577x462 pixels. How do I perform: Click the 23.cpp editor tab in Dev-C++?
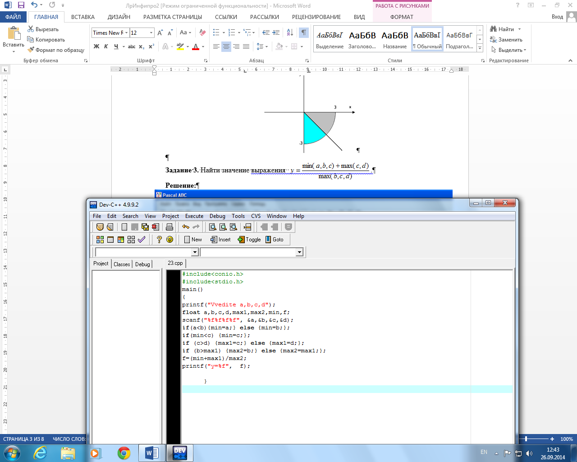[x=175, y=263]
